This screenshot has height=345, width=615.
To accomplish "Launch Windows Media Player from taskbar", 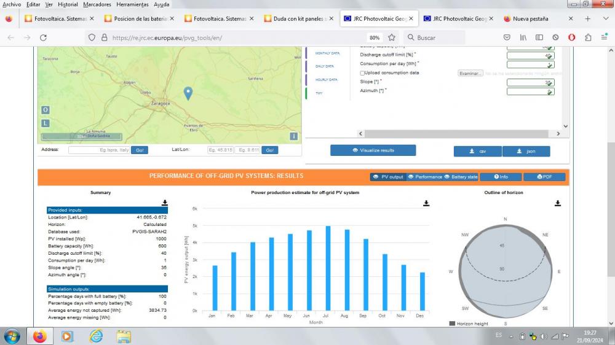I will [x=67, y=336].
